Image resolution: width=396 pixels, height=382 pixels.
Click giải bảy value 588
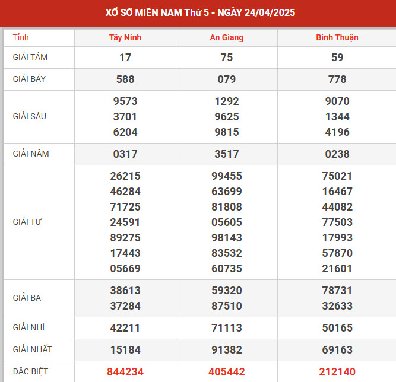coord(125,79)
